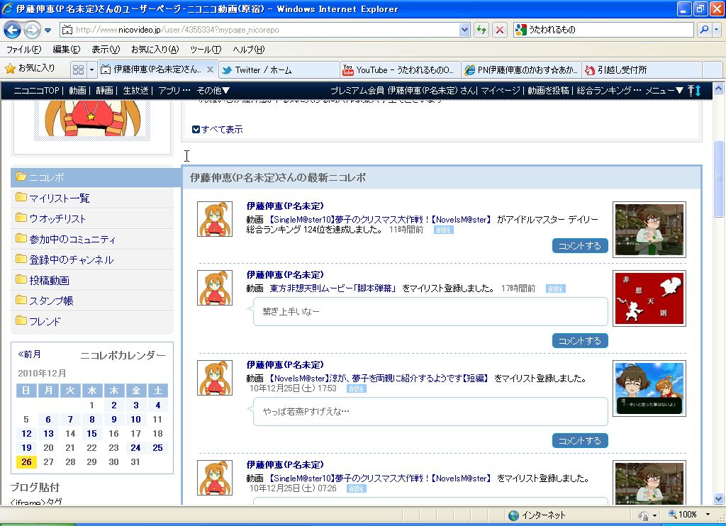Click the 動画 link in site header
Viewport: 726px width, 526px height.
tap(77, 91)
